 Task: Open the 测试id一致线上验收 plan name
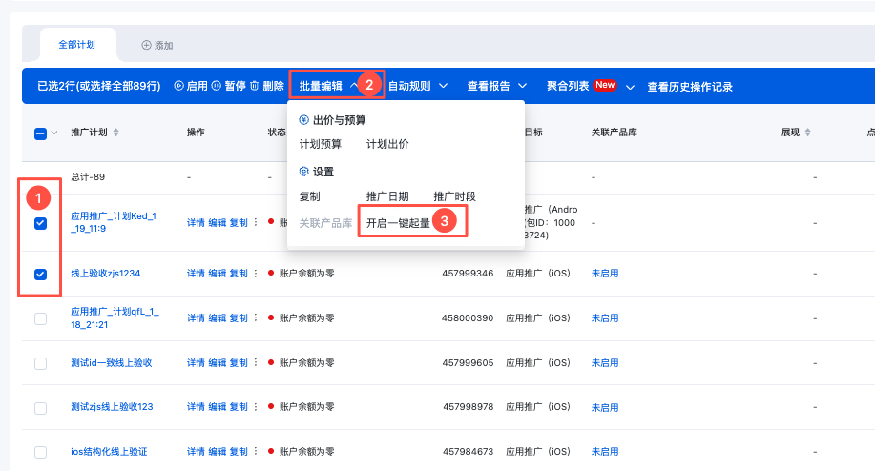(111, 363)
